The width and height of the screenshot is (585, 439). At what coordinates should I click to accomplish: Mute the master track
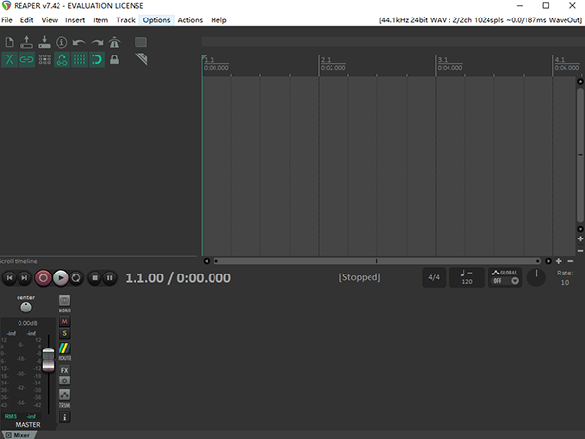click(65, 321)
